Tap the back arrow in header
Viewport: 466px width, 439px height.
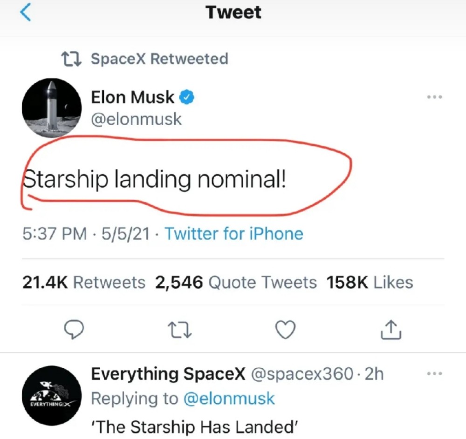pyautogui.click(x=26, y=12)
